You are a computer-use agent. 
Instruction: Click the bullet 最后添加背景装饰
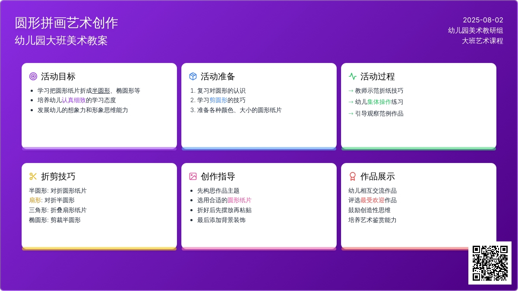(x=221, y=220)
